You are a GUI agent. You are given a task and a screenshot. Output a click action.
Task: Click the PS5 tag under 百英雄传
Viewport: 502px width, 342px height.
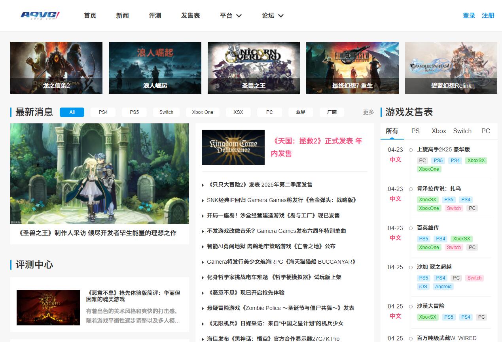click(424, 239)
